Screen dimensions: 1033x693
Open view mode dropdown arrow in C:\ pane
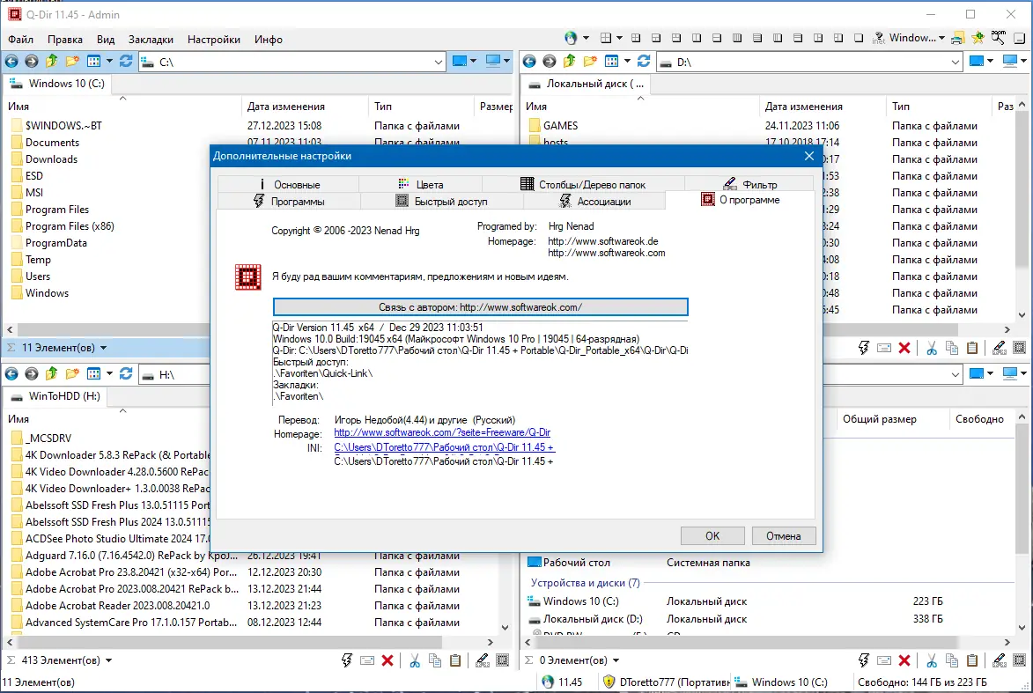(x=109, y=62)
